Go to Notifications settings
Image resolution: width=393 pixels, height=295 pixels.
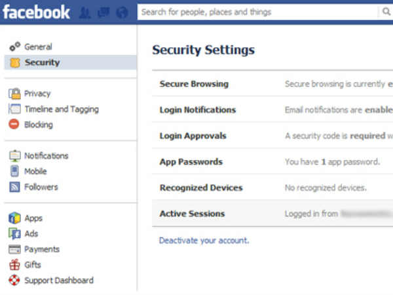point(46,156)
